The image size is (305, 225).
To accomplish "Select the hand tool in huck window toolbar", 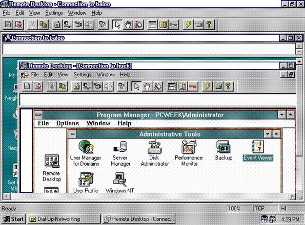I will click(147, 86).
